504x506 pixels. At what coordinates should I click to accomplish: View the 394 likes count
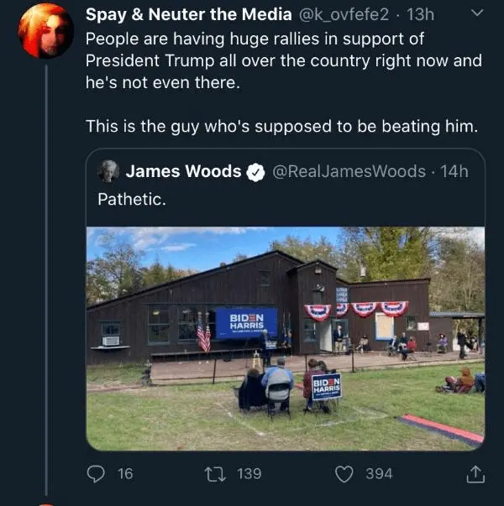click(x=379, y=474)
